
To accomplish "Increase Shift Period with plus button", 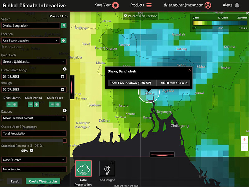I will tap(36, 104).
